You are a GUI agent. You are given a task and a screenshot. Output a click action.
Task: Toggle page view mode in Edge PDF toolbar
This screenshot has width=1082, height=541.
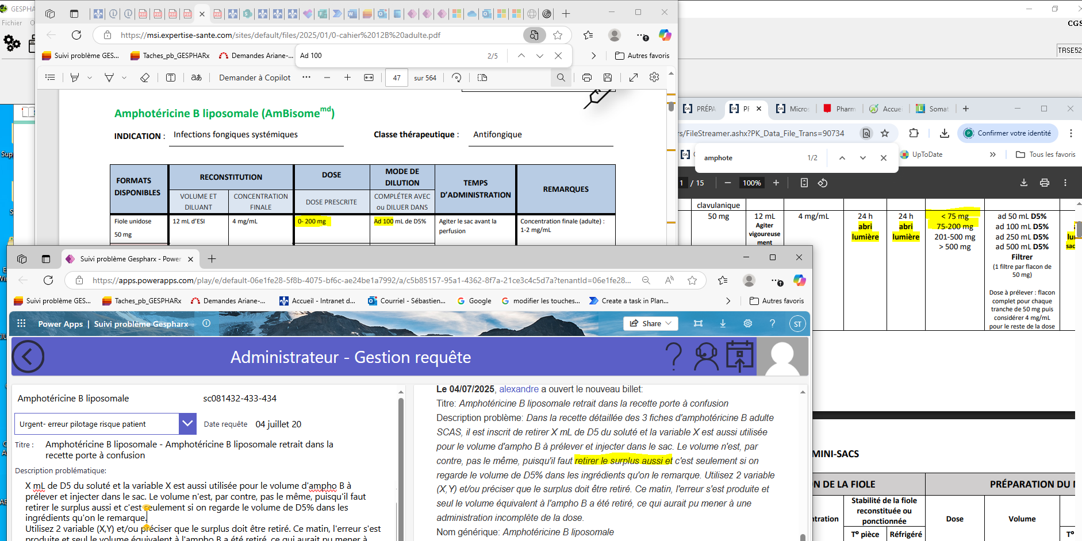(482, 78)
